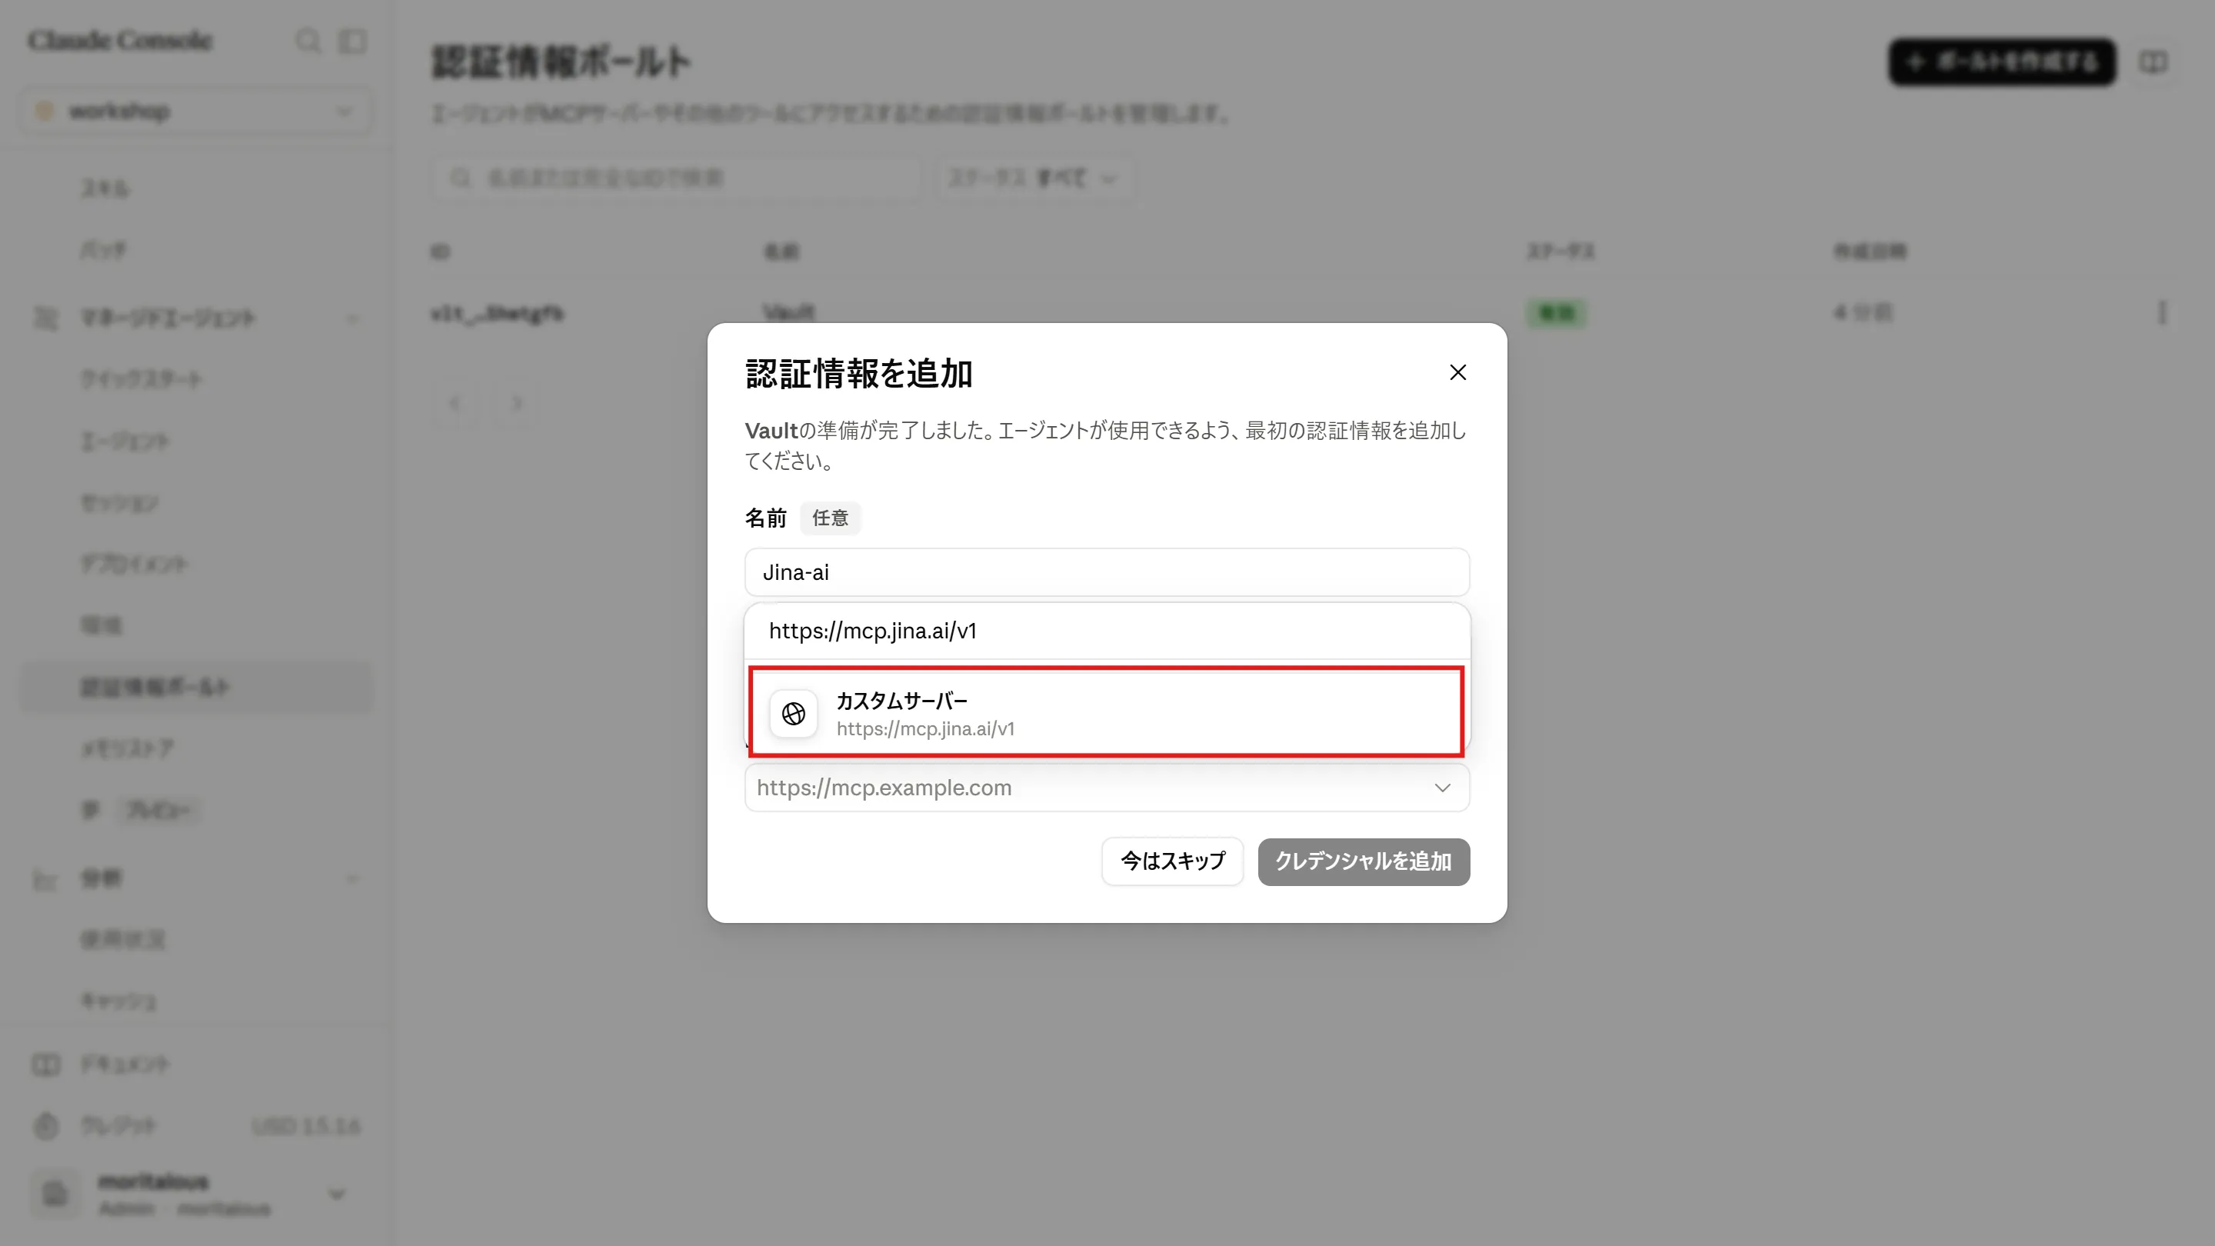
Task: Close the 認証情報を追加 dialog
Action: click(x=1457, y=372)
